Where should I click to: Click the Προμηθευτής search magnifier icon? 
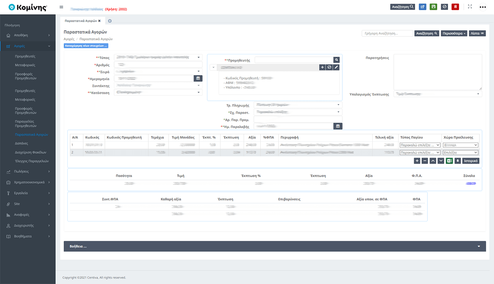pos(336,60)
